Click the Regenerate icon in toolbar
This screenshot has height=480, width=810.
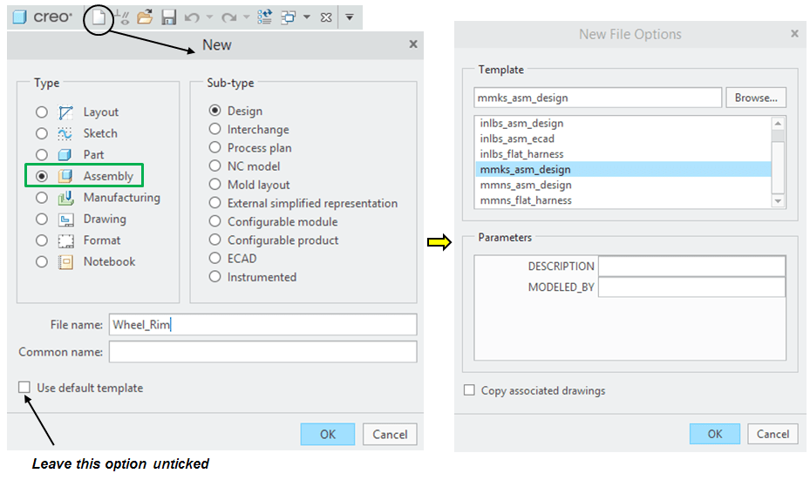pos(265,17)
